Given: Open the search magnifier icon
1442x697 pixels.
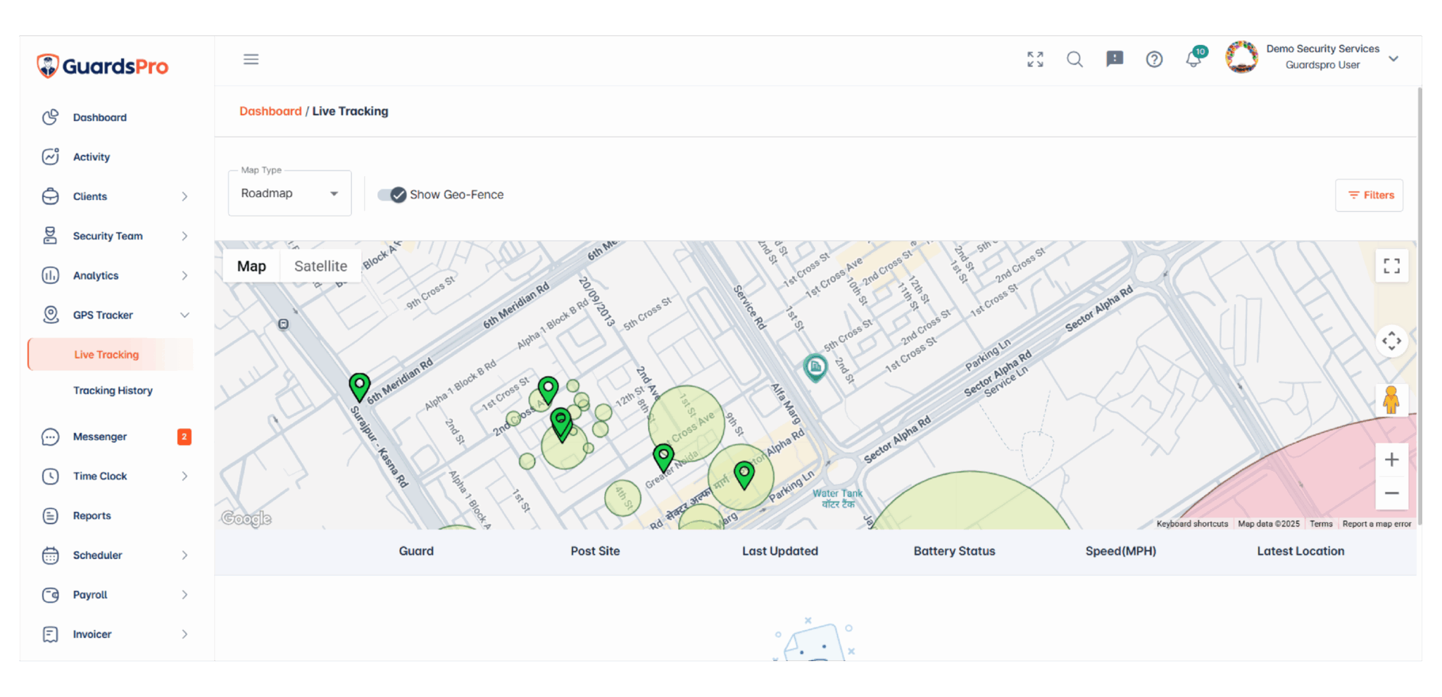Looking at the screenshot, I should 1074,59.
